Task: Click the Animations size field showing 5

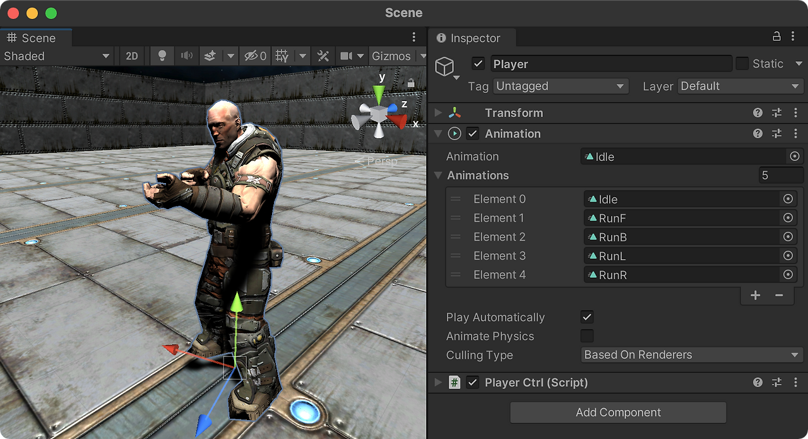Action: 781,176
